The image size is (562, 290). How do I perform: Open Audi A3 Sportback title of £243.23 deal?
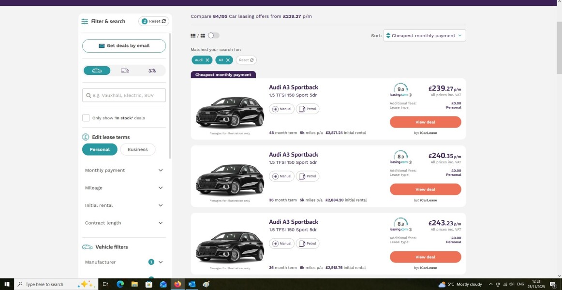294,222
